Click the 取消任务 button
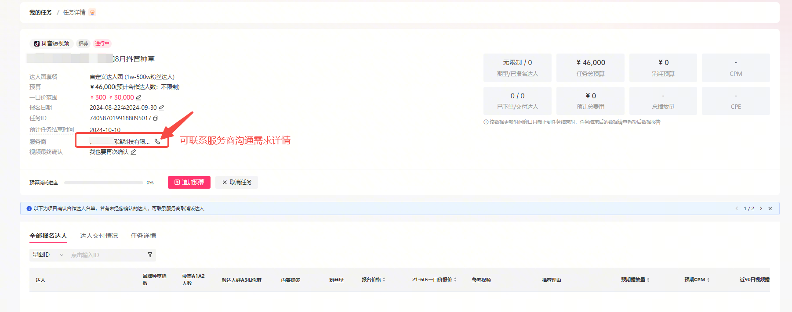This screenshot has width=792, height=312. 237,182
